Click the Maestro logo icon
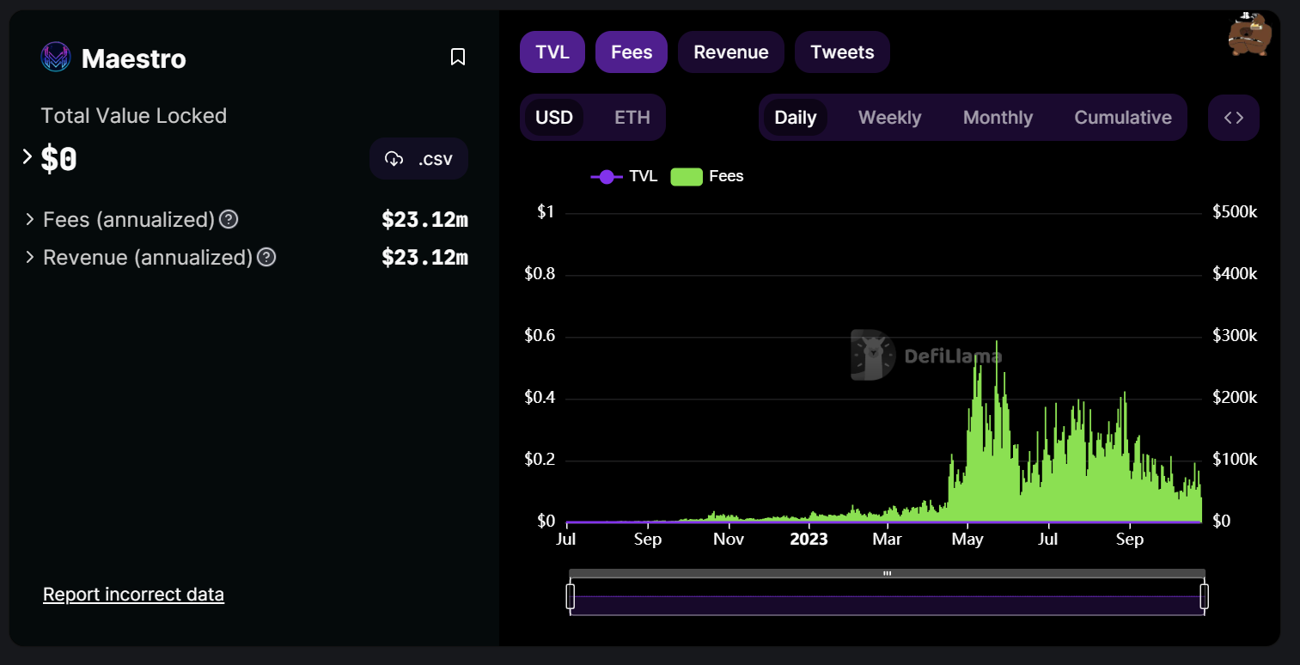 coord(56,58)
